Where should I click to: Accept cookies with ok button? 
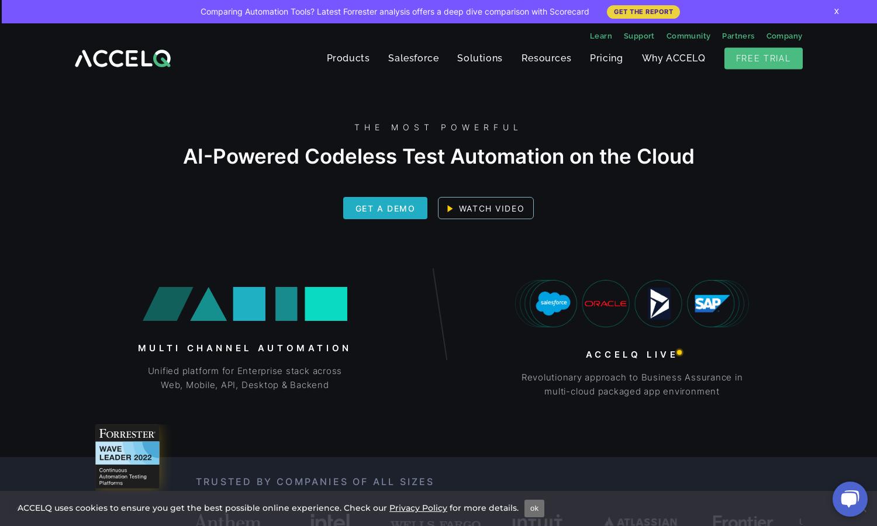click(534, 508)
